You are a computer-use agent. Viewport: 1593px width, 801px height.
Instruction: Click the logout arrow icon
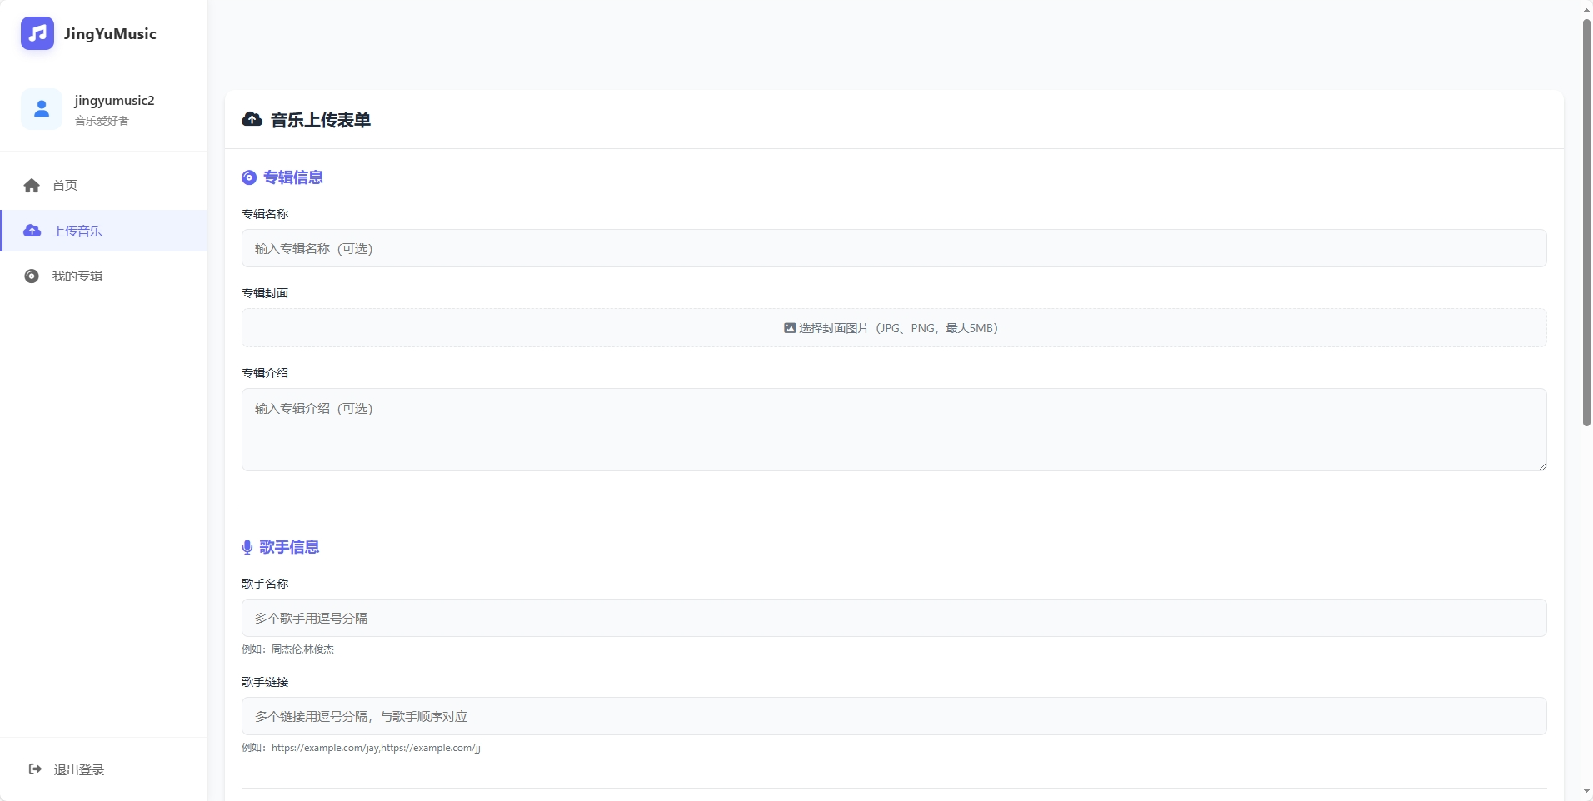coord(35,769)
